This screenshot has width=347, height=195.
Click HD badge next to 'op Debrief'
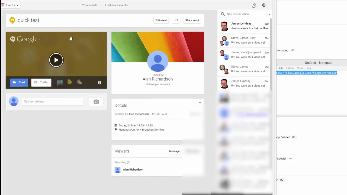point(293,137)
